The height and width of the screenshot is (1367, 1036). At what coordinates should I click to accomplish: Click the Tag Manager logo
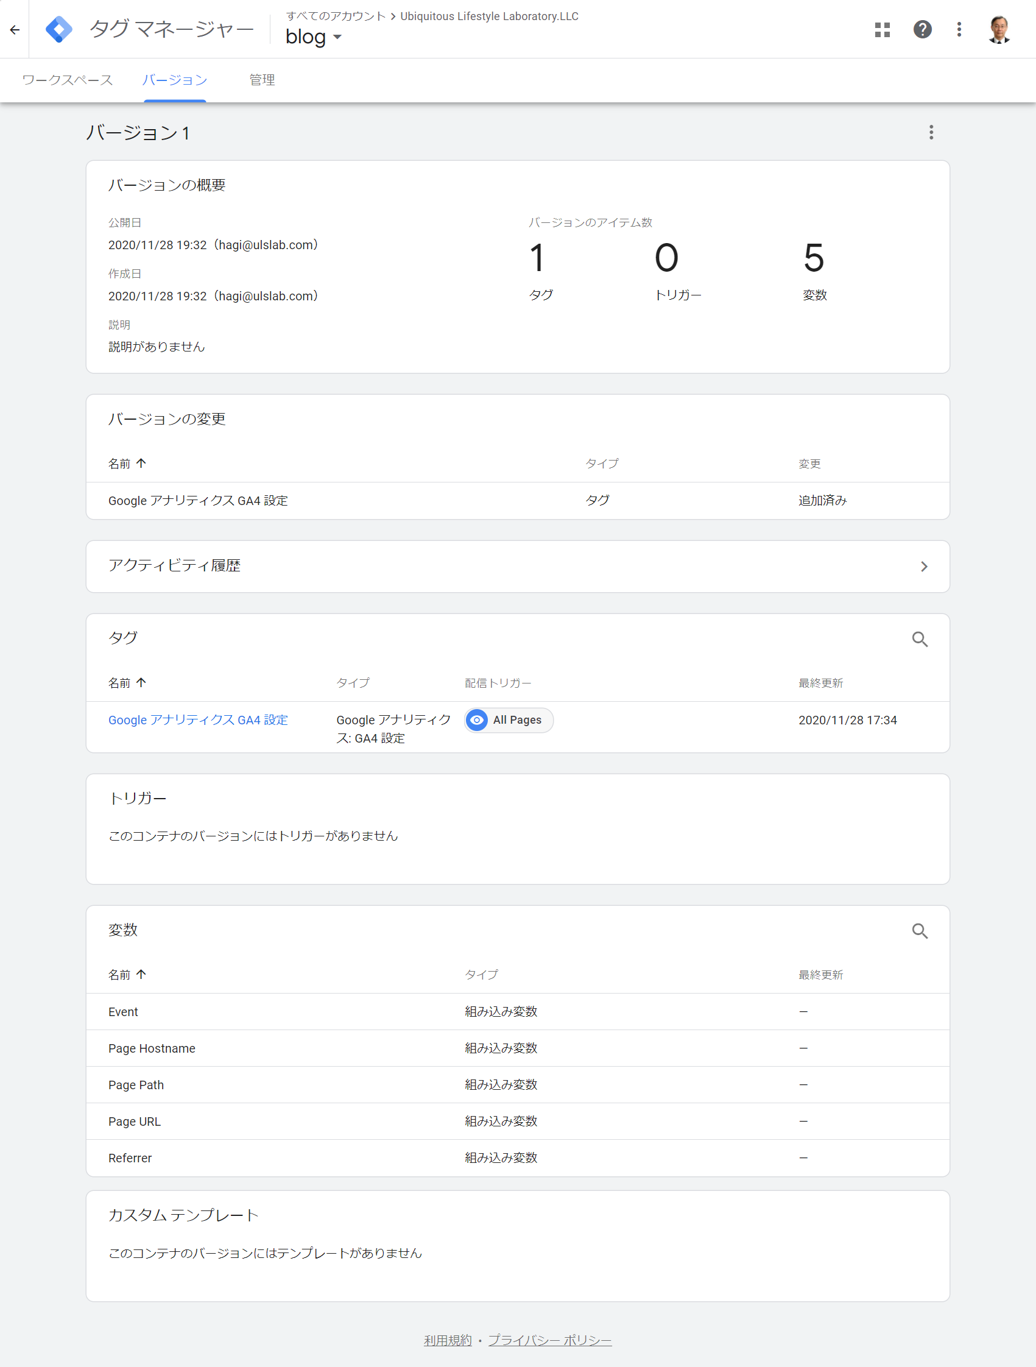(x=59, y=29)
